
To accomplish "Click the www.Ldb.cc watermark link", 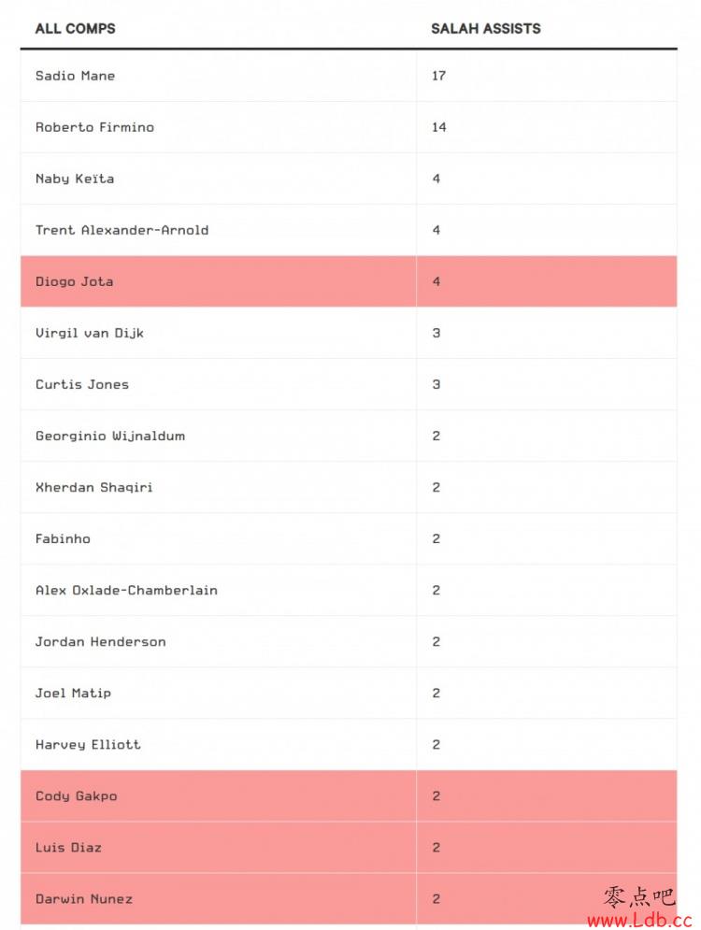I will (639, 920).
